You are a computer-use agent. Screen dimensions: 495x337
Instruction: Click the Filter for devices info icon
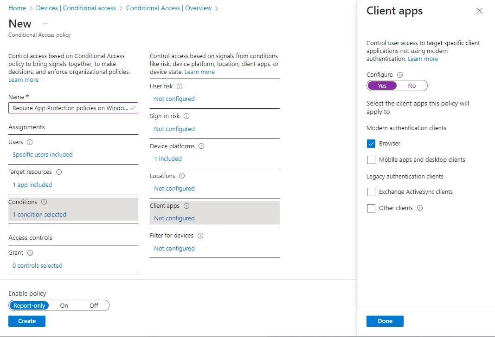click(200, 236)
